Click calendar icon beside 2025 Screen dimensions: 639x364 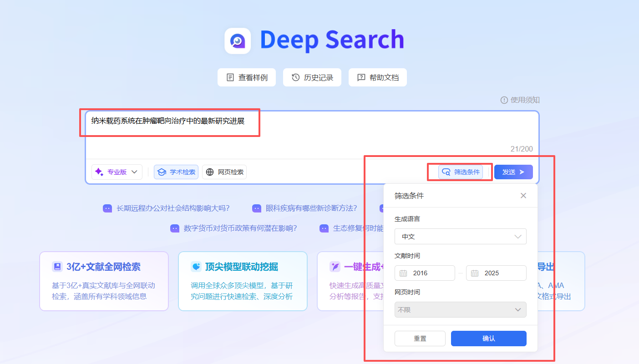[475, 273]
